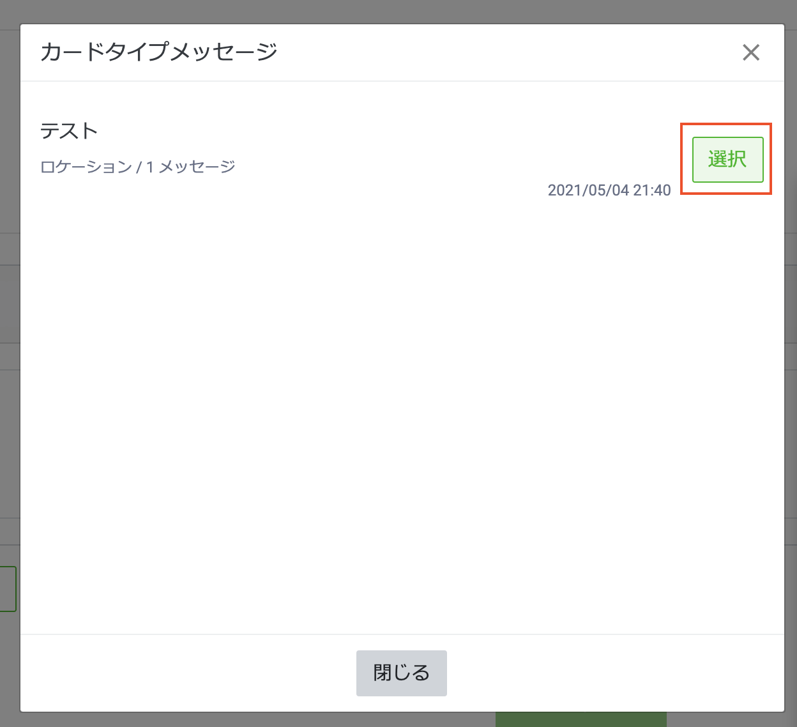
Task: Dismiss the dialog with the X icon
Action: pyautogui.click(x=751, y=53)
